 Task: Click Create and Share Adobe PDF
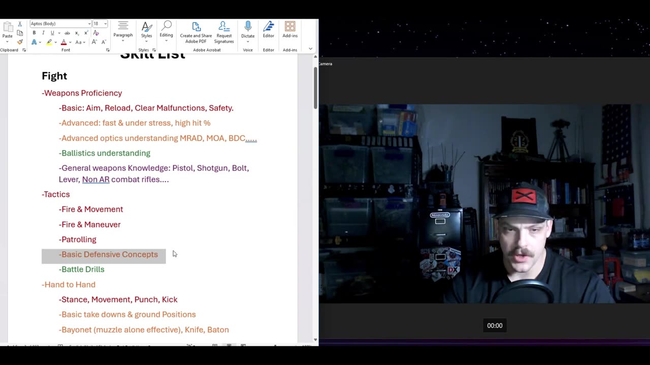tap(196, 32)
